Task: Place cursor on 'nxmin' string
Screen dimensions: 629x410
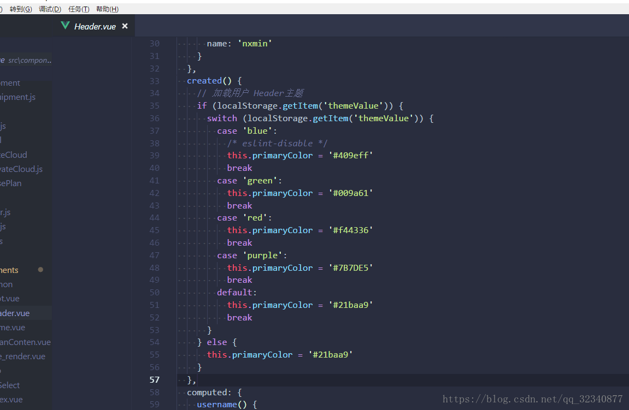Action: pos(255,44)
